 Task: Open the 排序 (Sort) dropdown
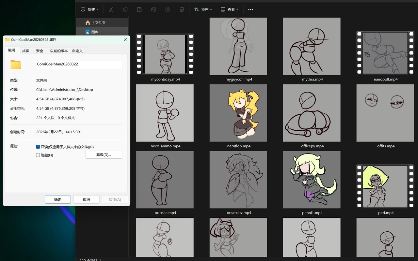click(203, 9)
